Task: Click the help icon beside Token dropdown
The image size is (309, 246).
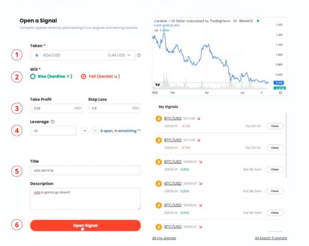Action: (139, 55)
